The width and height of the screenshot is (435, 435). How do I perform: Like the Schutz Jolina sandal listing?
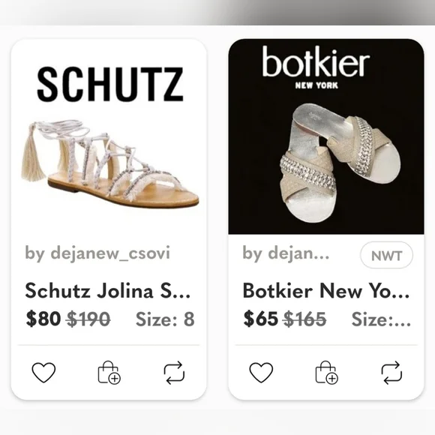[x=43, y=372]
